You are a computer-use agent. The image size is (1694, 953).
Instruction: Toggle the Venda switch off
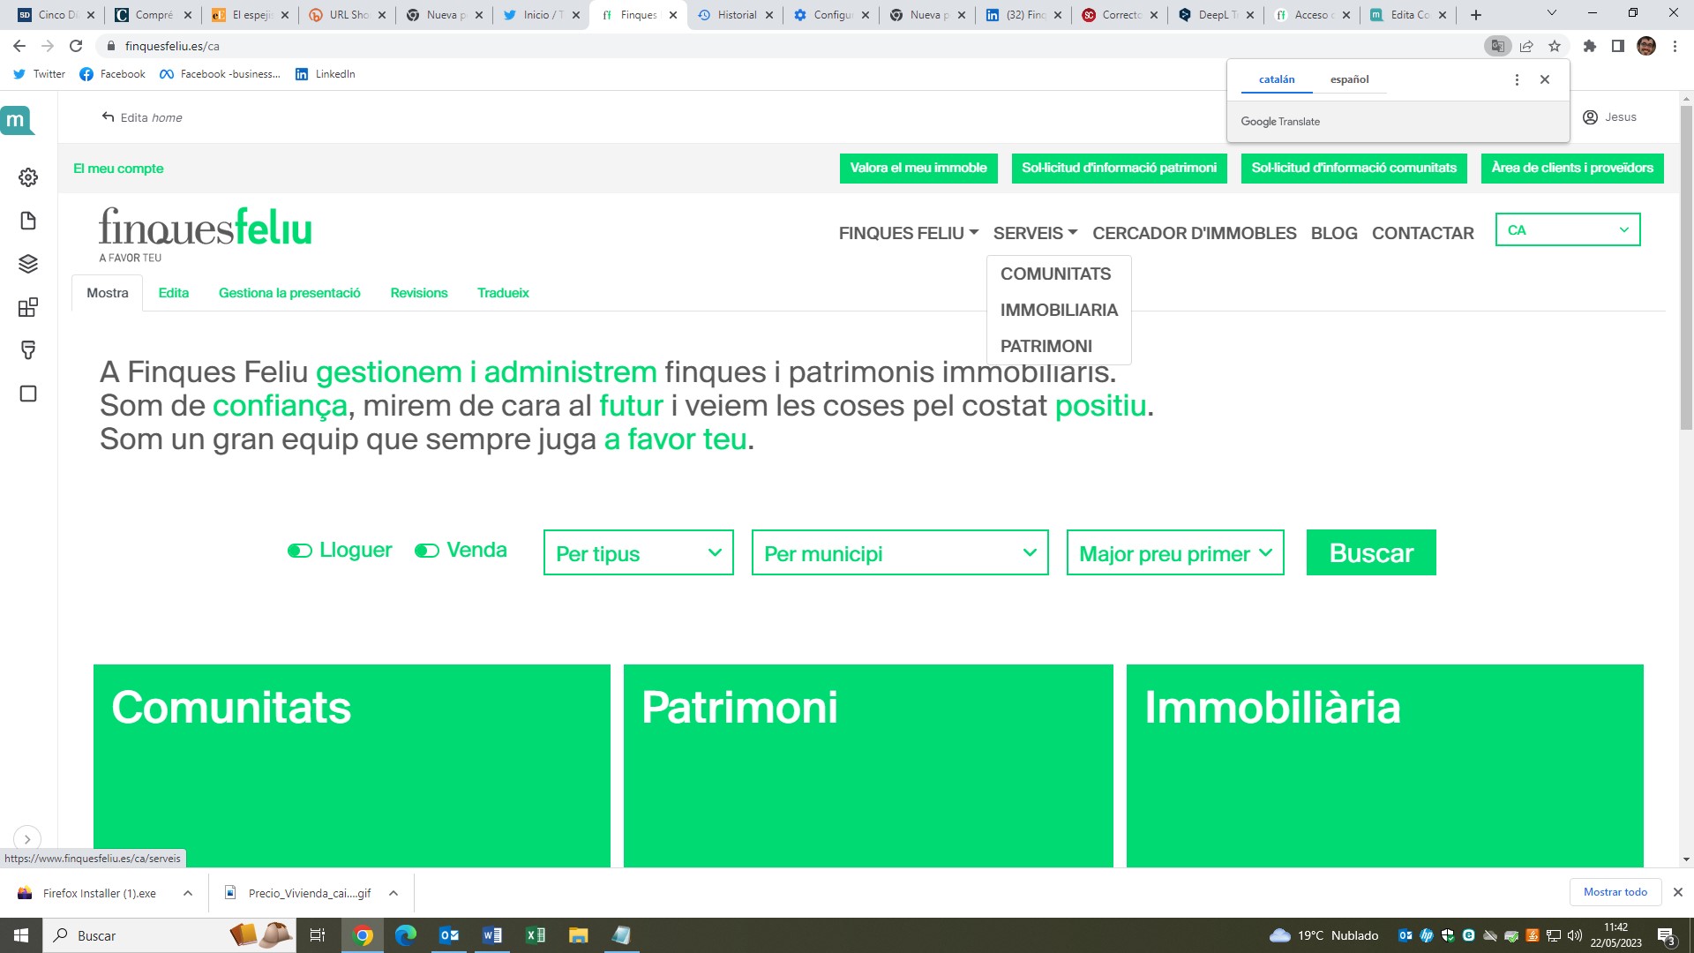(x=426, y=549)
